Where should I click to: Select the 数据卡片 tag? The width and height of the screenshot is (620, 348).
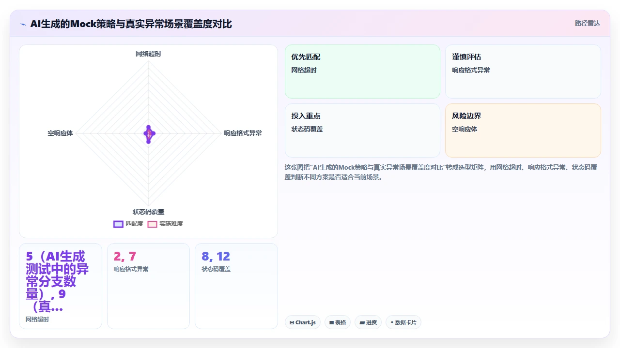tap(403, 322)
